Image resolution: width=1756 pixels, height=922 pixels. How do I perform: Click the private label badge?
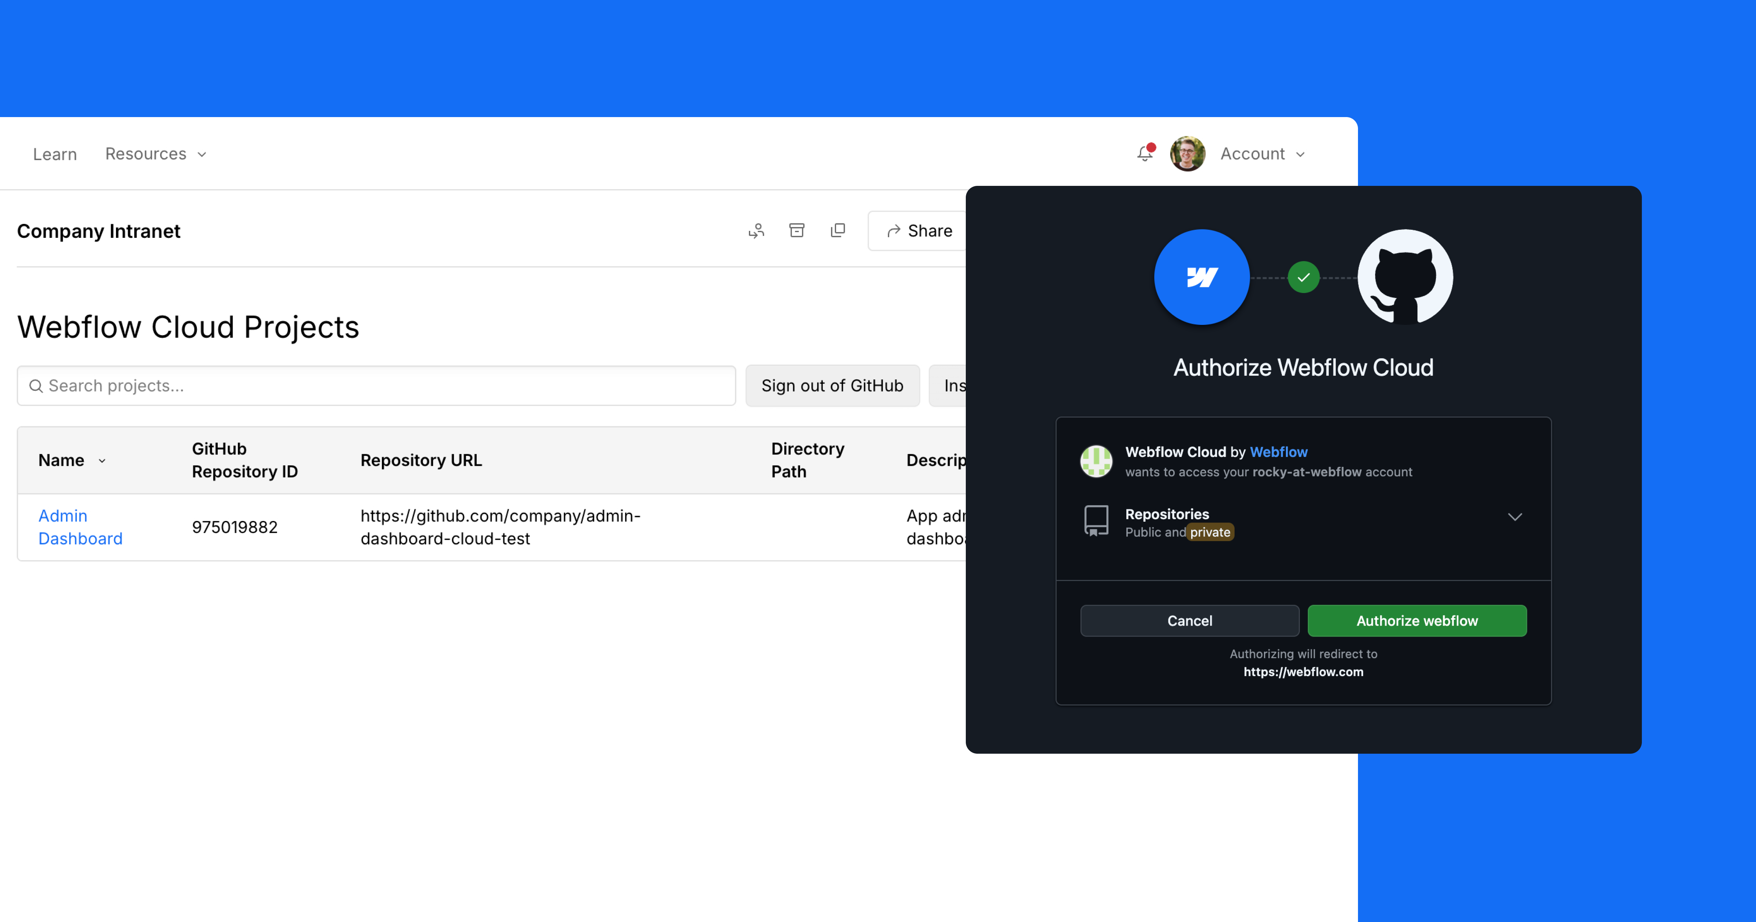click(x=1210, y=532)
